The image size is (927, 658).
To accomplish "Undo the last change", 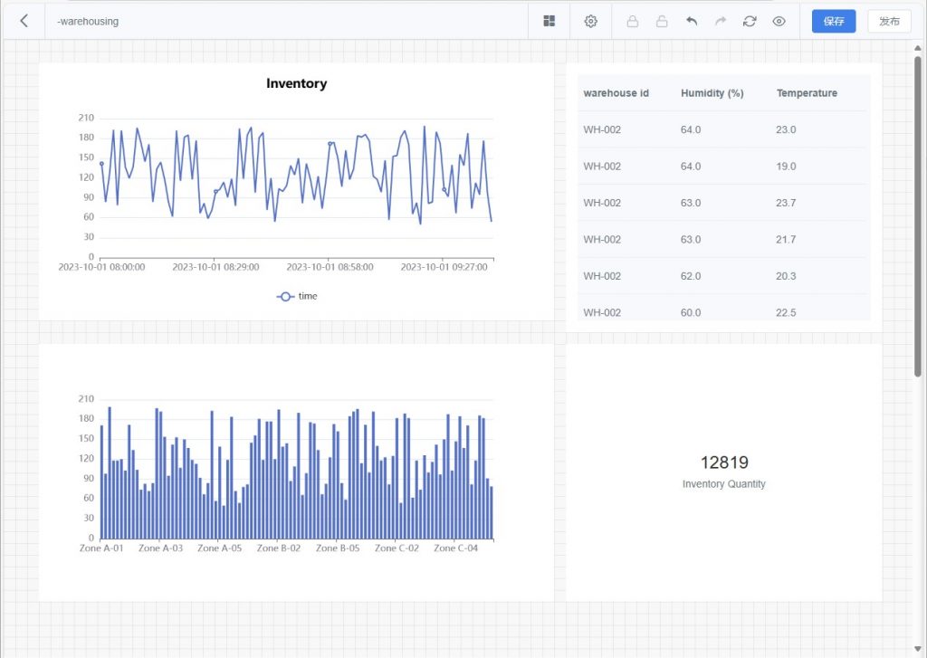I will (692, 21).
